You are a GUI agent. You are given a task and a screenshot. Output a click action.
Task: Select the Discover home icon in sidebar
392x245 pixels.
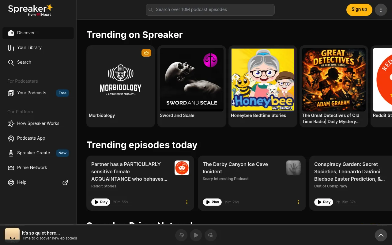(x=11, y=33)
